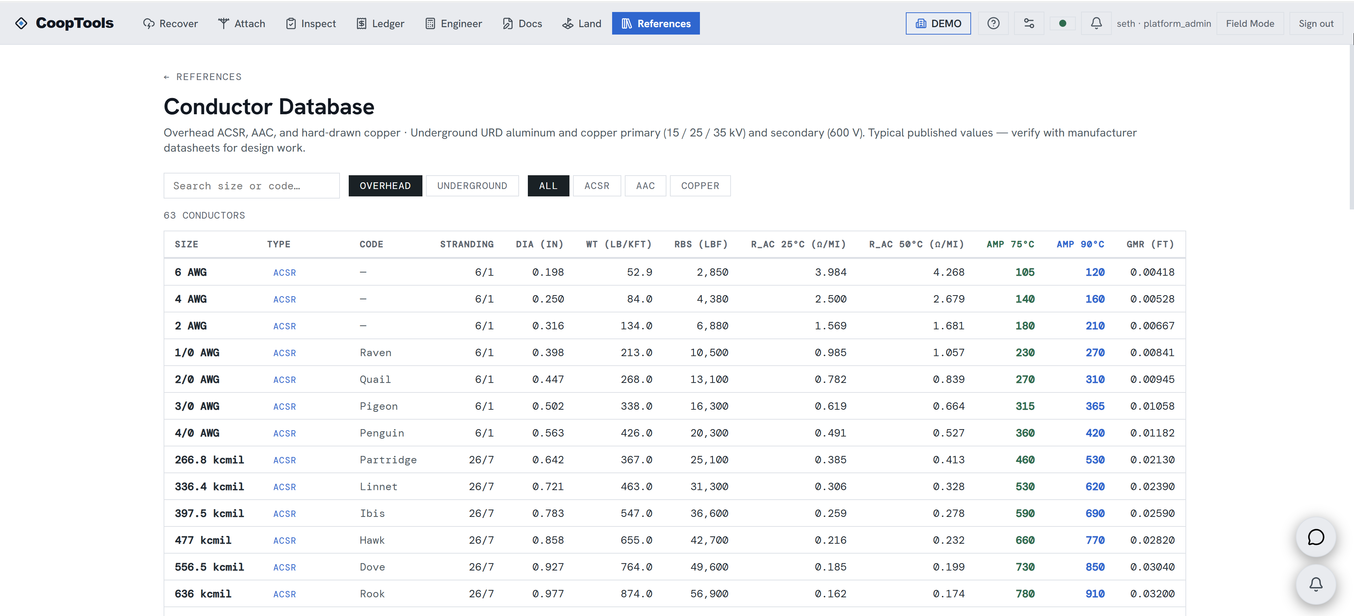1354x616 pixels.
Task: Click the green status indicator dot
Action: pos(1062,23)
